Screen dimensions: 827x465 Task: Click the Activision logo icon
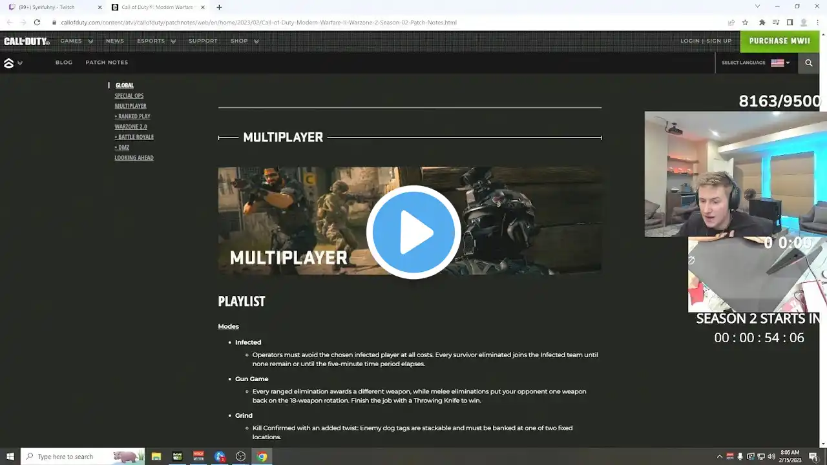pyautogui.click(x=8, y=63)
